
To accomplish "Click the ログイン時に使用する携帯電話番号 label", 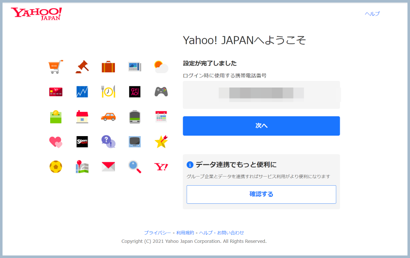I will [x=225, y=75].
